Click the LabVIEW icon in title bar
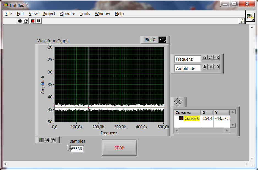This screenshot has width=258, height=170. click(x=6, y=5)
